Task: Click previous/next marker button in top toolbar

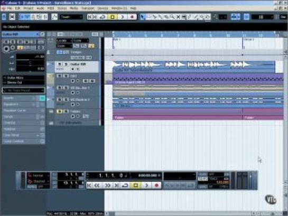Action: click(x=93, y=17)
